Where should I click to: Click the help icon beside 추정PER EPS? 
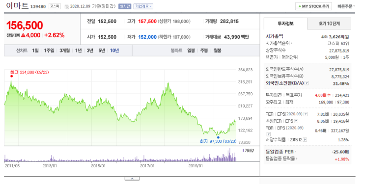(296, 121)
